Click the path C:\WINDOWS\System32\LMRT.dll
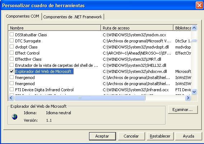204x144 pixels. [x=132, y=59]
